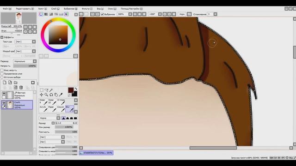
Task: Toggle the RGB slider panel icon
Action: pos(46,14)
